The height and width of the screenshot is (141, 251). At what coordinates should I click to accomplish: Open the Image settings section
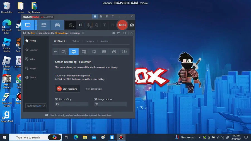pos(36,68)
